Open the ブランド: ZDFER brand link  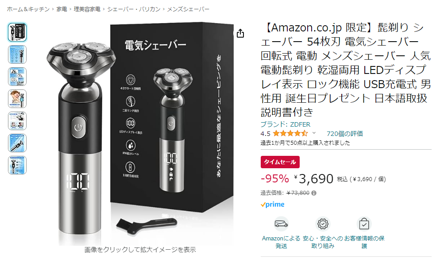(x=286, y=124)
